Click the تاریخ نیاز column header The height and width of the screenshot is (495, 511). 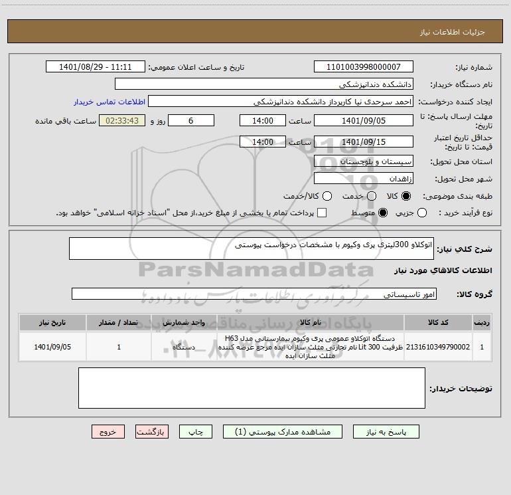click(x=52, y=323)
